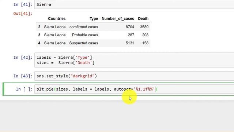Click row index 2 in the table
Image resolution: width=234 pixels, height=132 pixels.
tap(39, 27)
